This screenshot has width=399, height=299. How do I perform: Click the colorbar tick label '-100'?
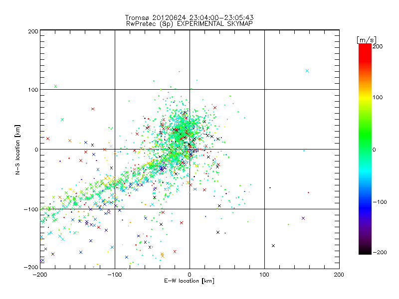click(380, 202)
